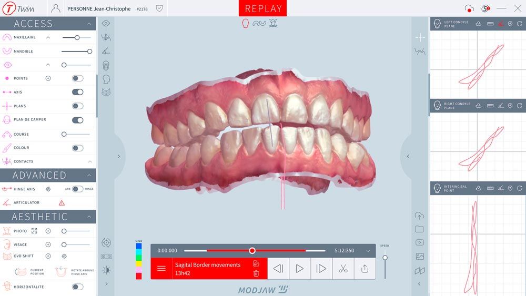The height and width of the screenshot is (296, 526).
Task: Click the scissors cut icon in playback bar
Action: click(x=343, y=269)
